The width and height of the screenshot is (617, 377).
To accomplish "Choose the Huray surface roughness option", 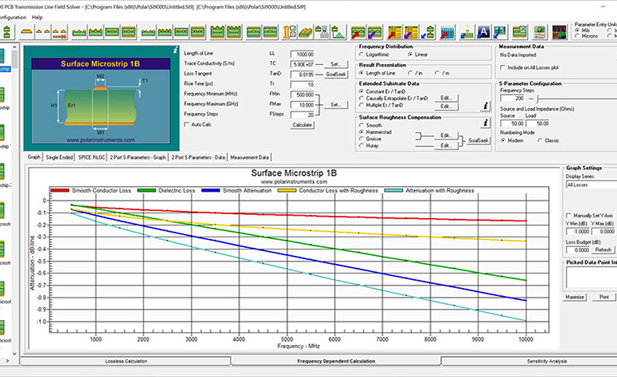I will point(360,146).
